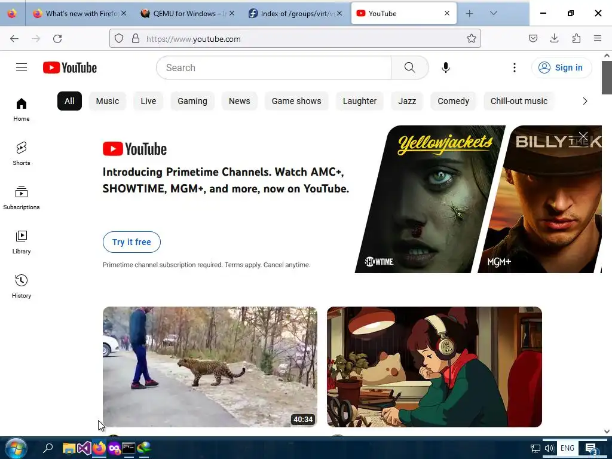Open a new browser tab
This screenshot has width=612, height=459.
(x=470, y=13)
